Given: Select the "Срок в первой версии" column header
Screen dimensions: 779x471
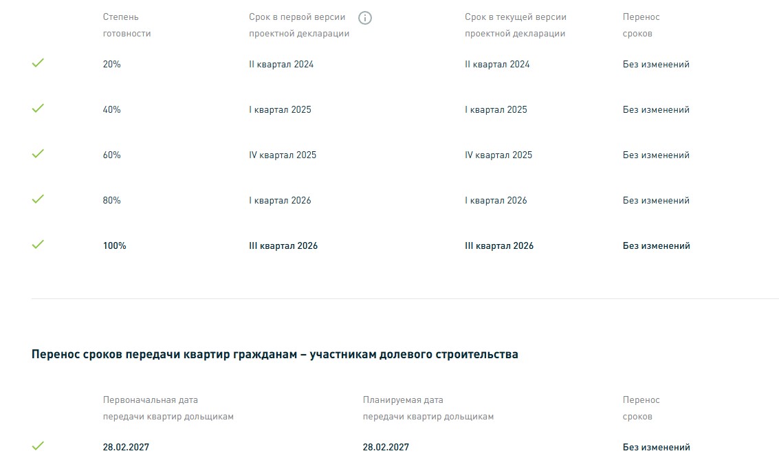Looking at the screenshot, I should coord(299,25).
